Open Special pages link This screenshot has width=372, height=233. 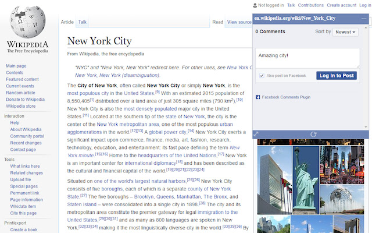24,186
